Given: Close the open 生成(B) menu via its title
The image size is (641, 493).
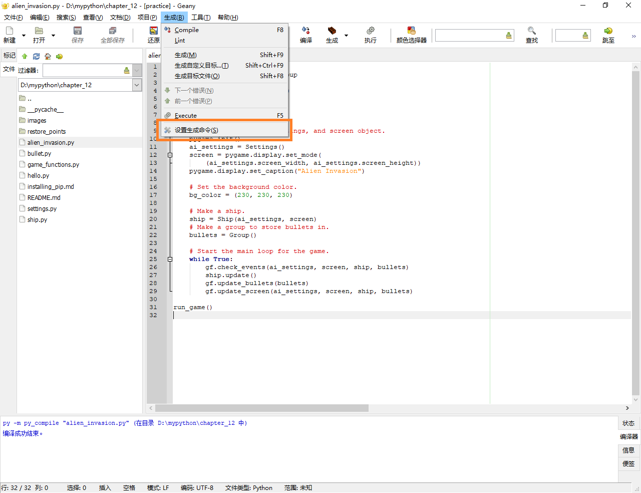Looking at the screenshot, I should tap(174, 18).
